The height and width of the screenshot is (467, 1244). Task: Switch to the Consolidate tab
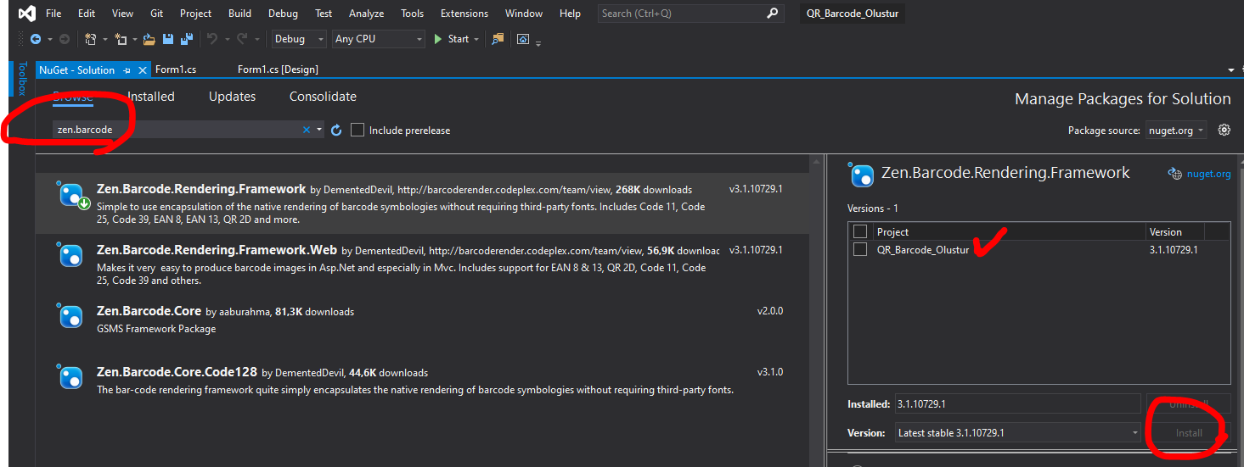click(323, 97)
